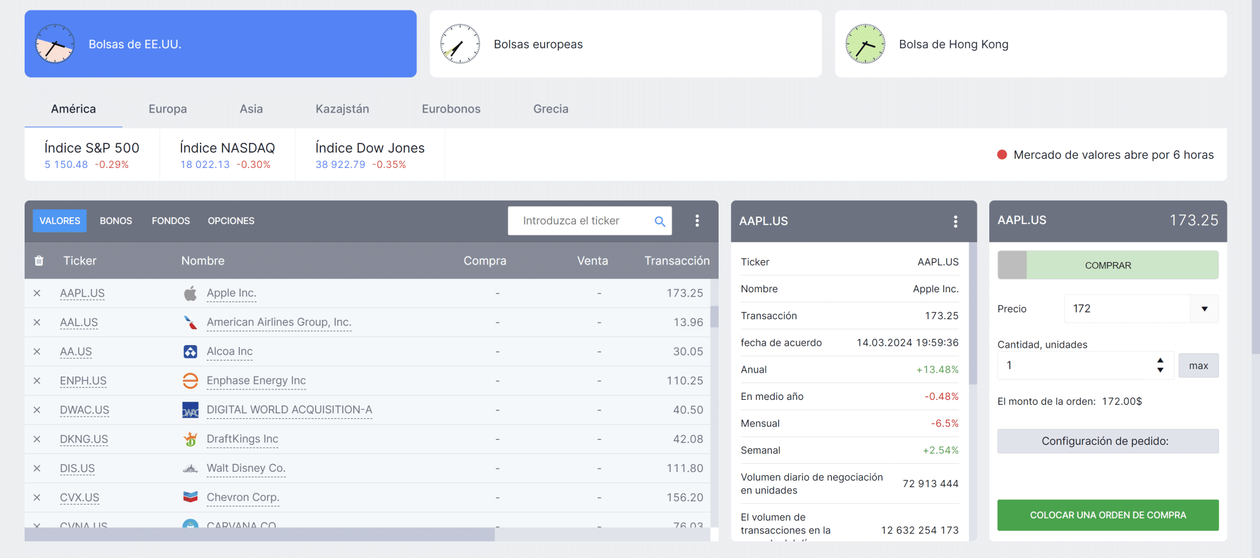The image size is (1260, 558).
Task: Click the Alcoa logo icon
Action: click(191, 351)
